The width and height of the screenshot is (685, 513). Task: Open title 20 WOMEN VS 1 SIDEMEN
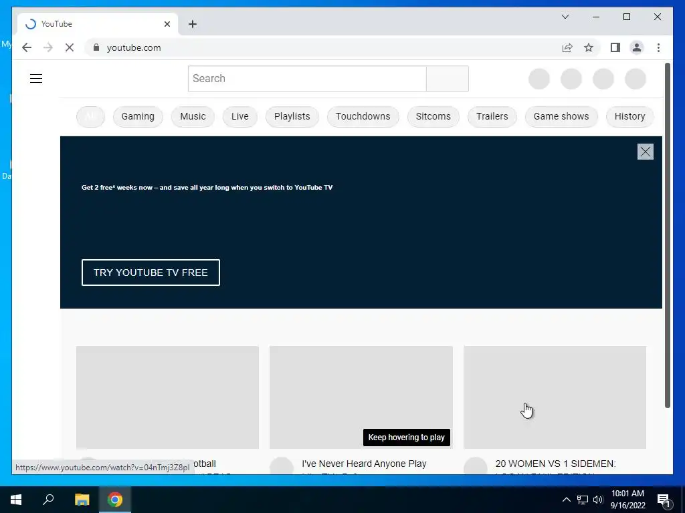[x=555, y=464]
